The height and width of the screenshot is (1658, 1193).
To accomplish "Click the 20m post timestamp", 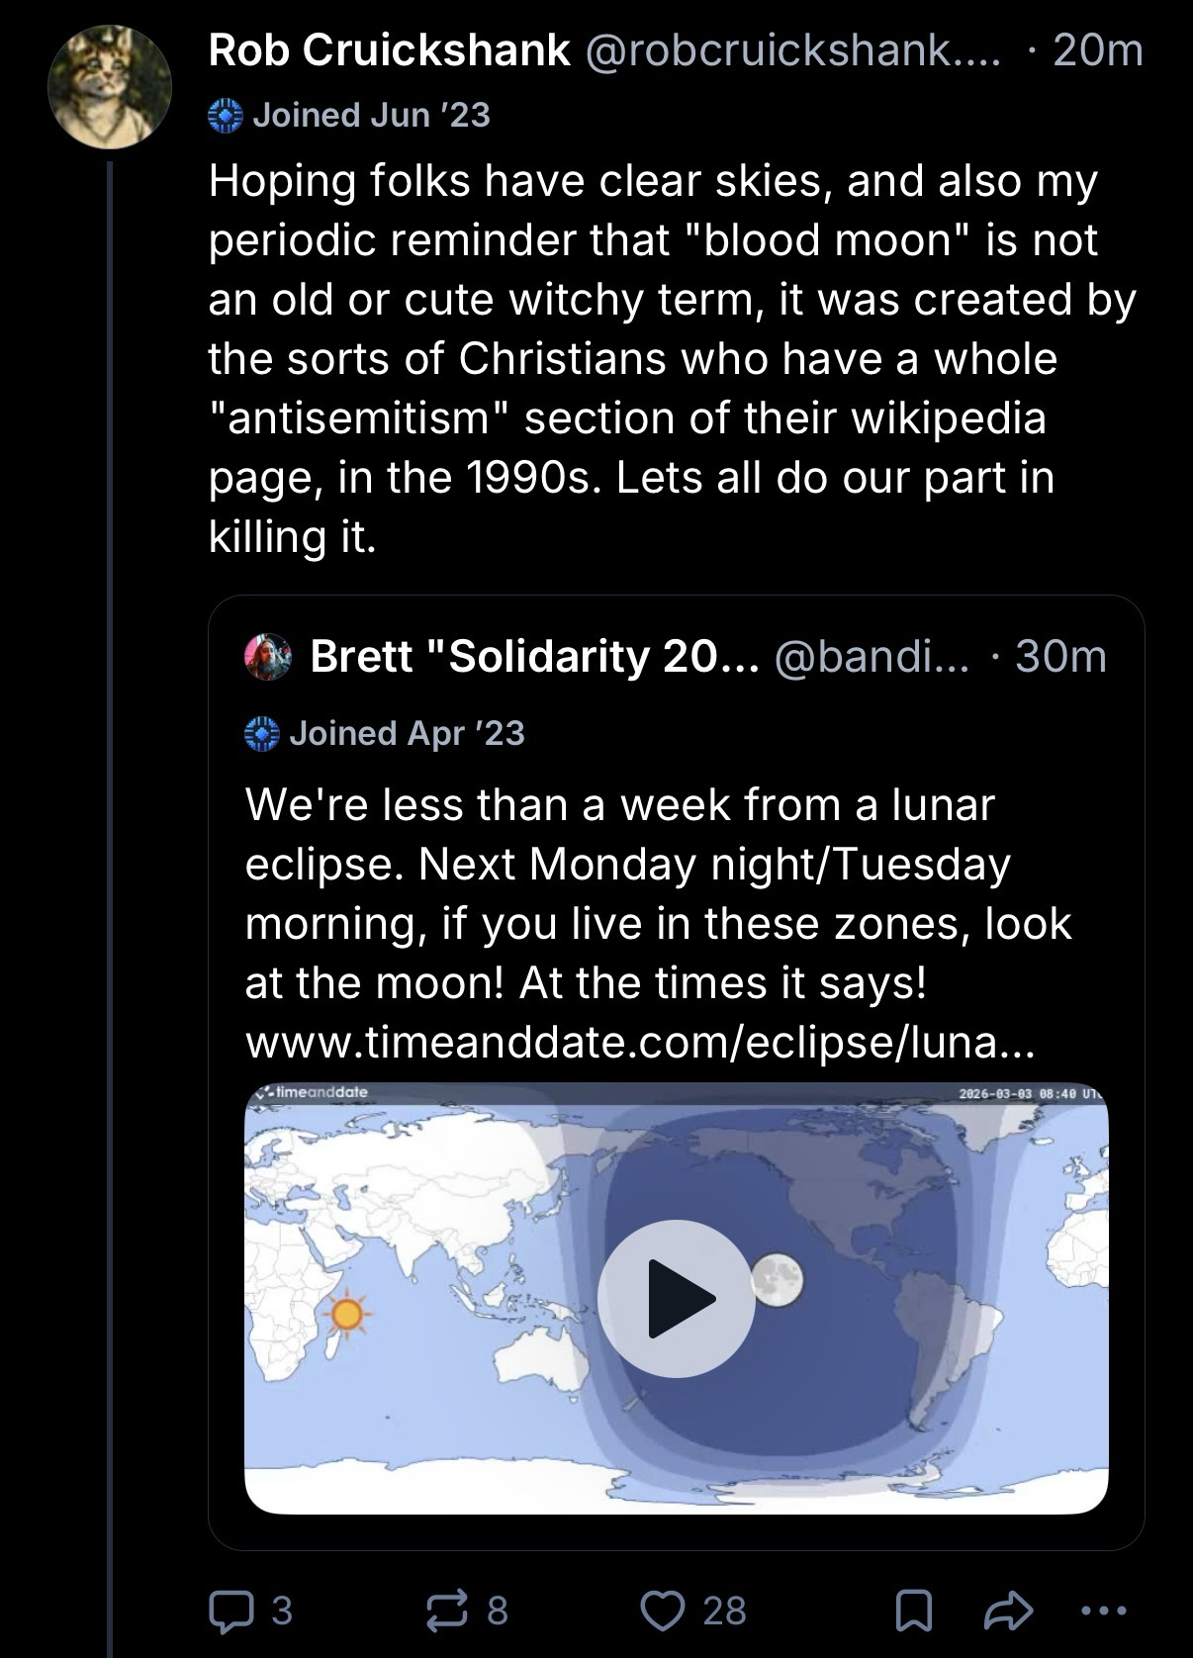I will tap(1098, 50).
